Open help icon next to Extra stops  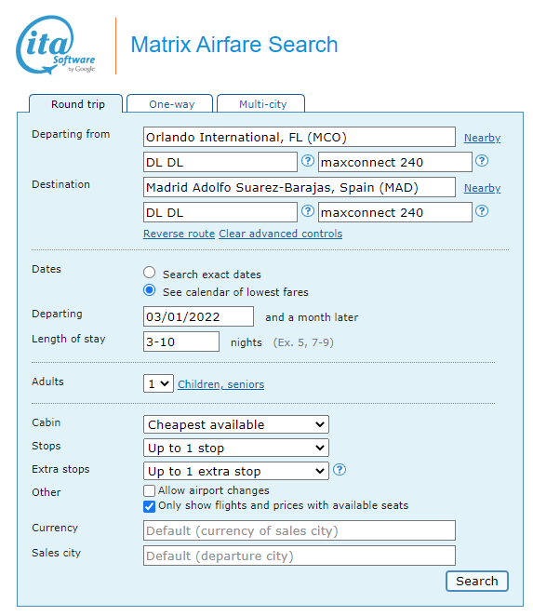[340, 470]
